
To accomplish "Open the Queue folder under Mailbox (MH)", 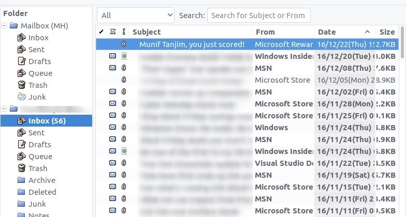I will click(40, 73).
